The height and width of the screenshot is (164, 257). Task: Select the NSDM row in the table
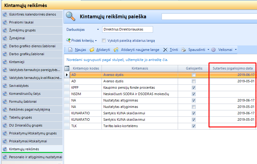[85, 94]
